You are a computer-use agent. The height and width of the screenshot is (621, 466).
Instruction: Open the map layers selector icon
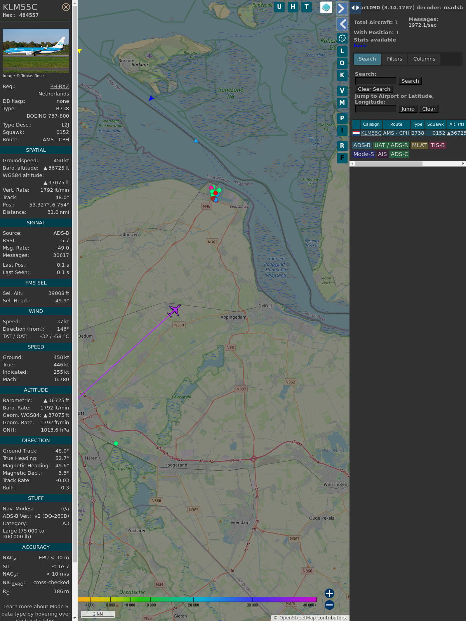[326, 7]
